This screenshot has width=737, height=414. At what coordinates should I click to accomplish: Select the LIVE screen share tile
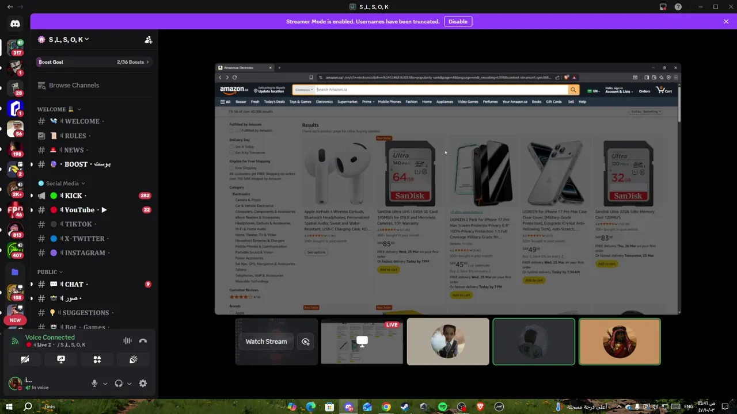362,342
